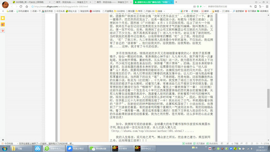
Task: Add a sidebar app with plus
Action: point(3,140)
